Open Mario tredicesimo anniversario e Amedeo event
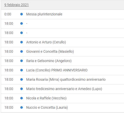This screenshot has width=124, height=113. (64, 89)
